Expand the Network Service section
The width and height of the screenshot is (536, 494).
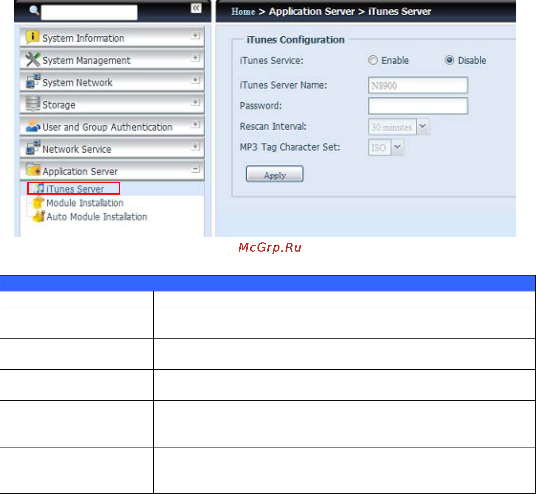[195, 147]
